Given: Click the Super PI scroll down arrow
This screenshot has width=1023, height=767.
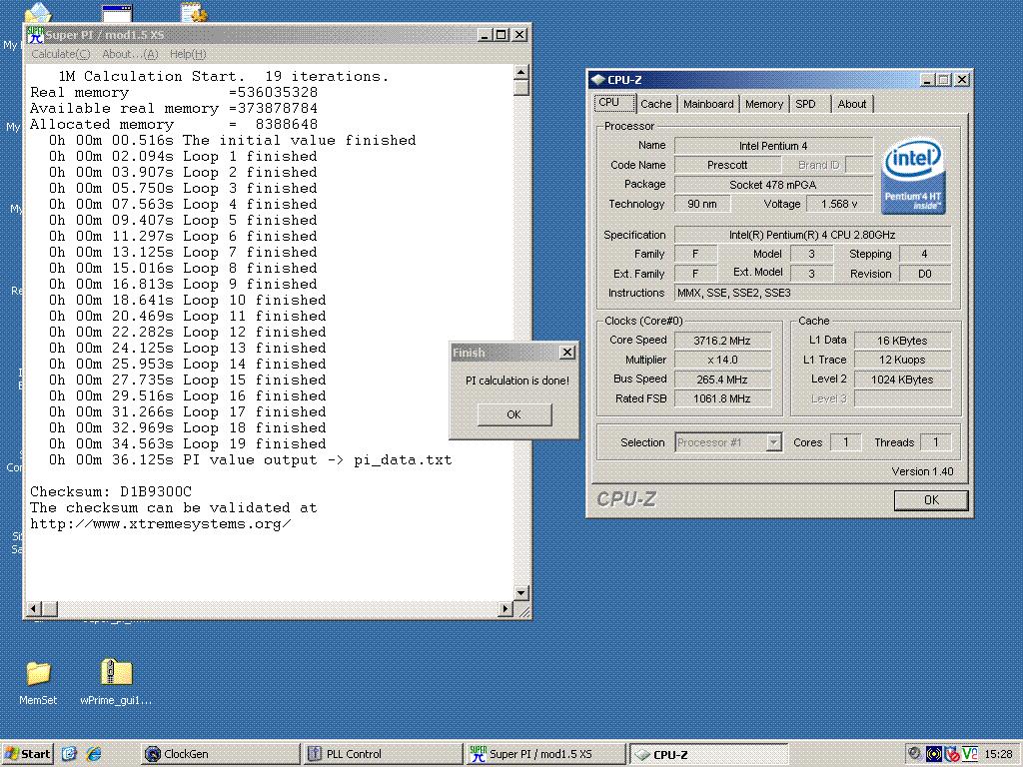Looking at the screenshot, I should (520, 593).
